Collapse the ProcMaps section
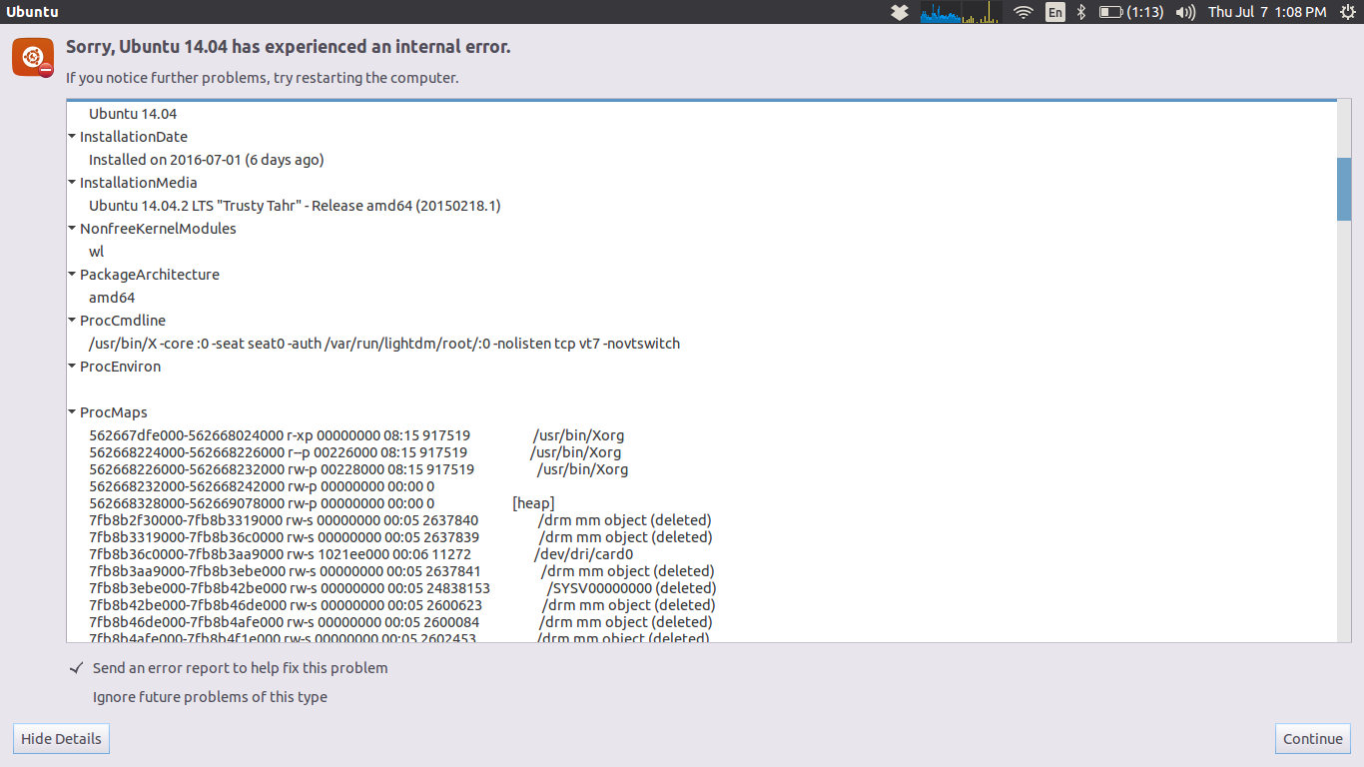1364x767 pixels. (72, 411)
